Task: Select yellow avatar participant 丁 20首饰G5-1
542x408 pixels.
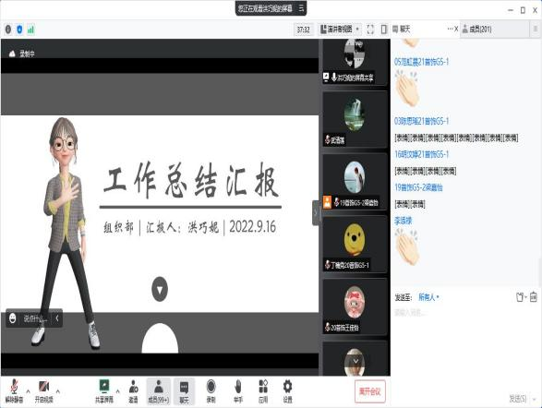Action: 355,245
